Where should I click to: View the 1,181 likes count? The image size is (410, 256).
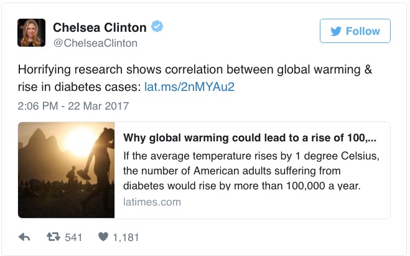126,237
